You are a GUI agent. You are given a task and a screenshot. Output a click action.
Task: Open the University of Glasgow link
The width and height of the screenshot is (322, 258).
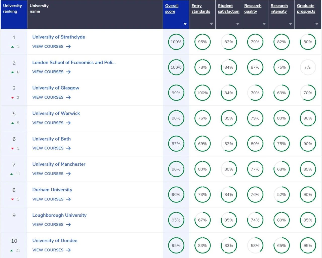coord(56,88)
